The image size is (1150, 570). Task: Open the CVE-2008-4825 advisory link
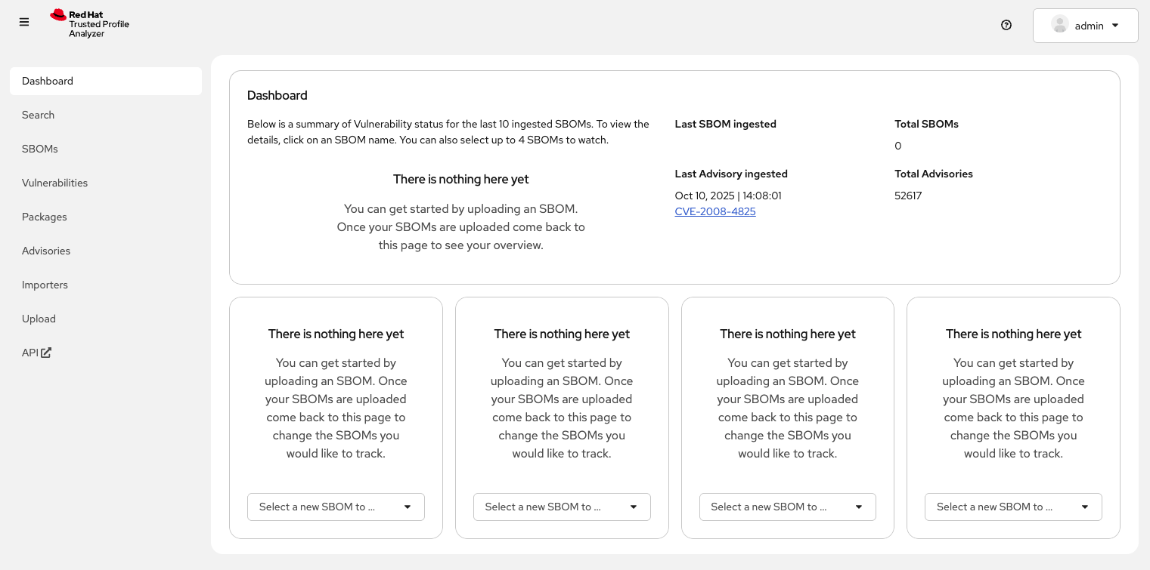pos(714,211)
